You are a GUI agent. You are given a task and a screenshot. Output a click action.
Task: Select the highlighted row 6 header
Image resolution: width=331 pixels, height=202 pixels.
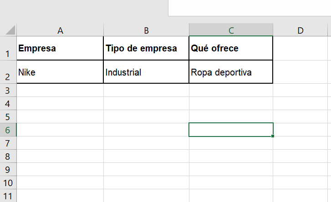8,130
